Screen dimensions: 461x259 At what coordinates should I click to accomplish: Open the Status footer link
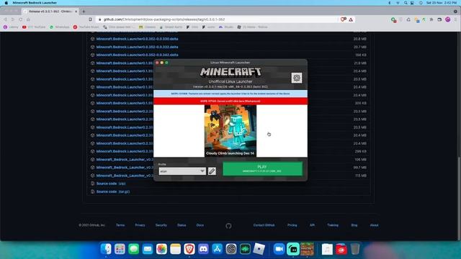(182, 225)
